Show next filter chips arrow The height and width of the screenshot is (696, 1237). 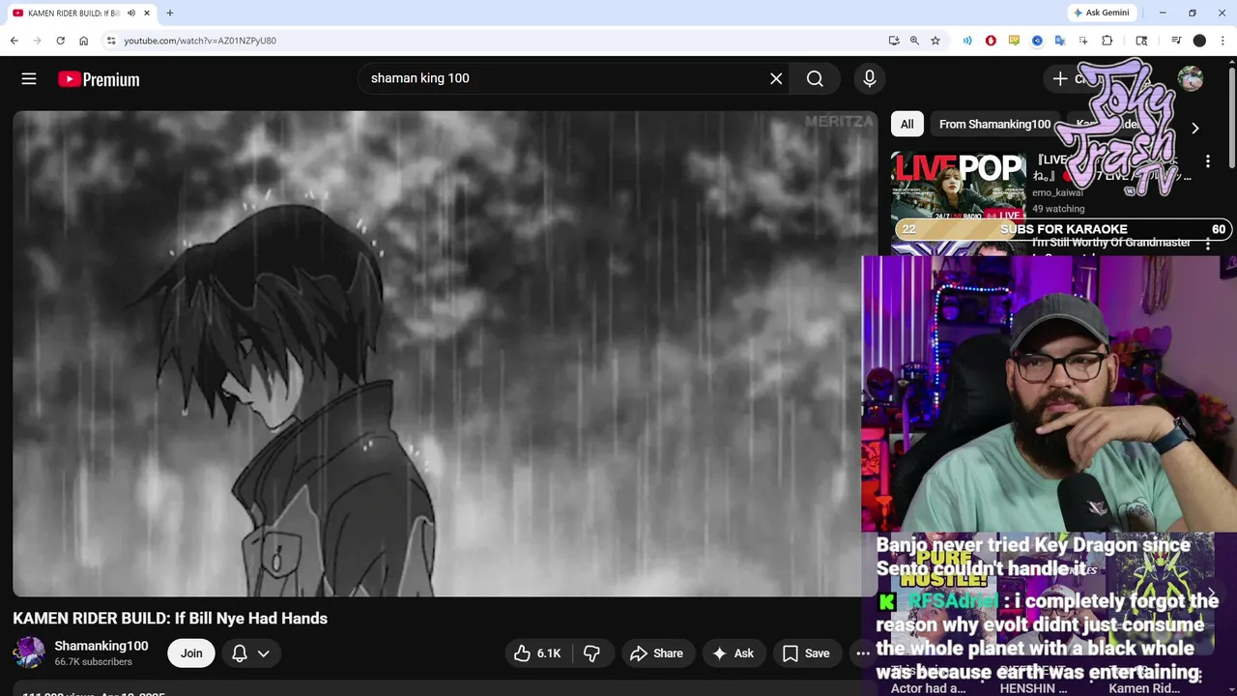click(1195, 128)
